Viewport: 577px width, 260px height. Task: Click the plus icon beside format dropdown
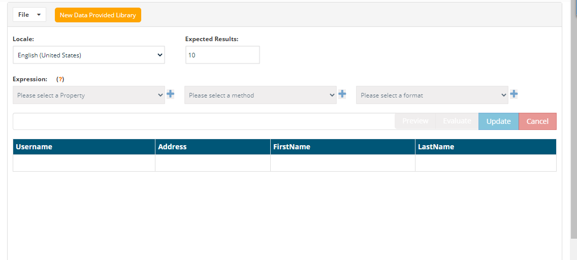514,94
